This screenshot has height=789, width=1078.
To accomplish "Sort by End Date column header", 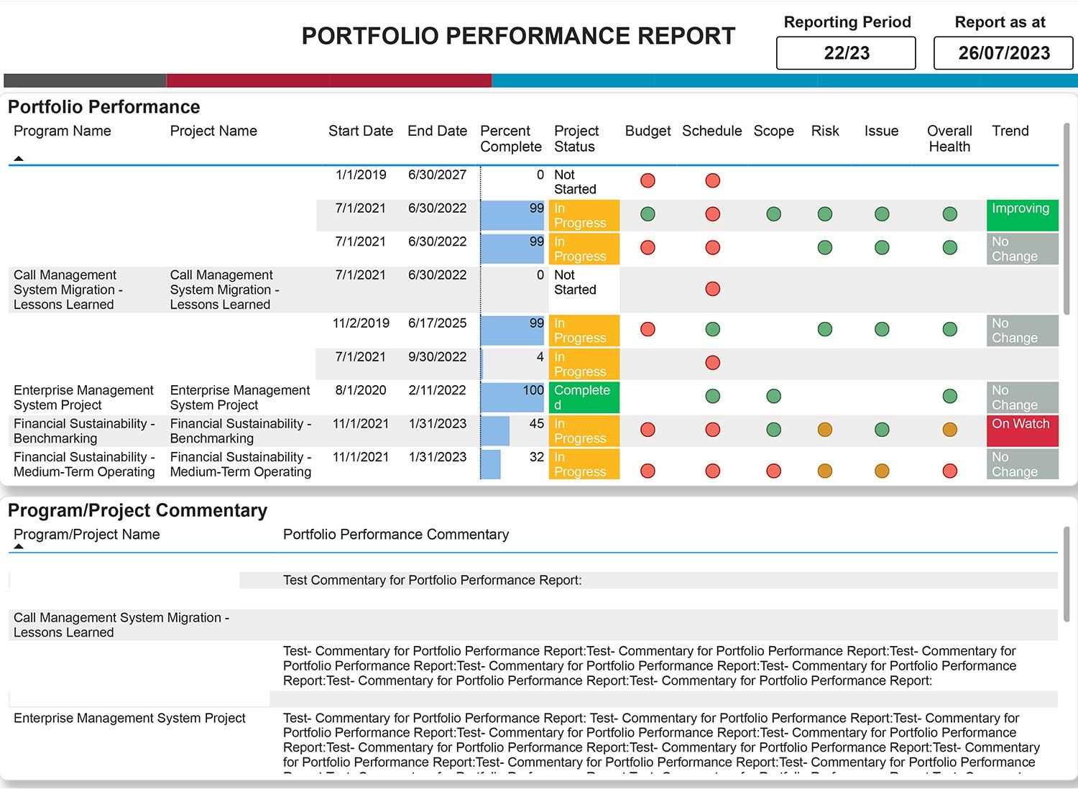I will [437, 131].
